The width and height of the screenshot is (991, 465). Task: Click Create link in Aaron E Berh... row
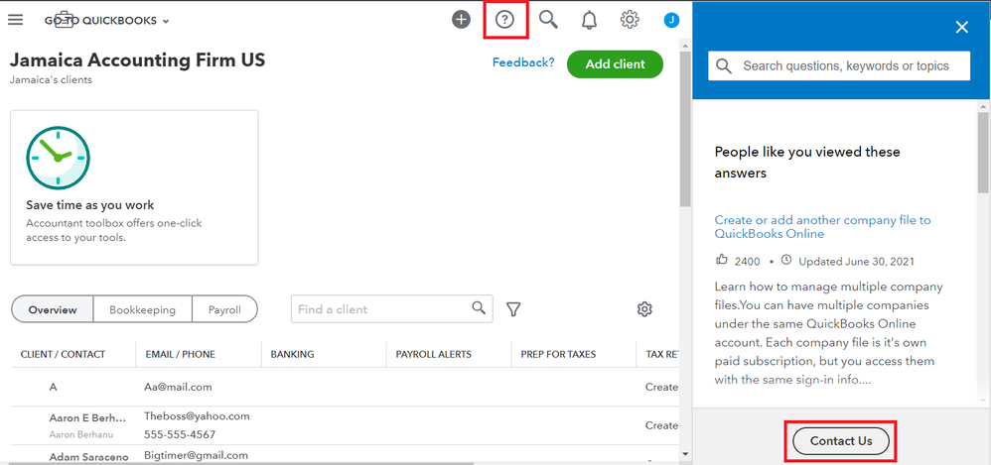[x=661, y=425]
